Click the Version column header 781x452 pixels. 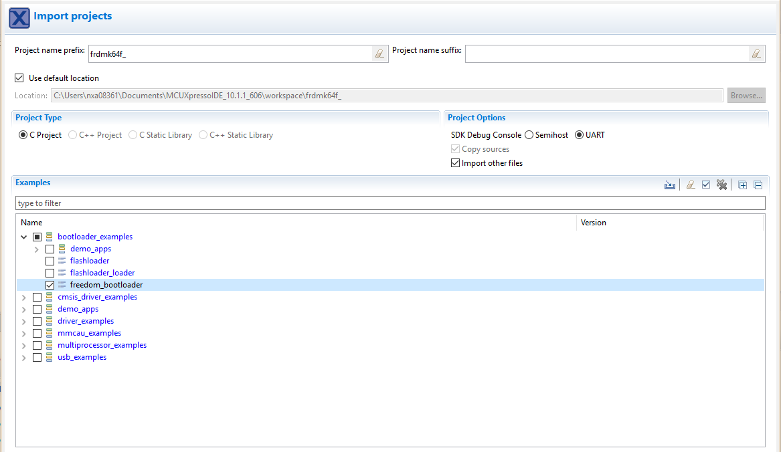click(593, 223)
